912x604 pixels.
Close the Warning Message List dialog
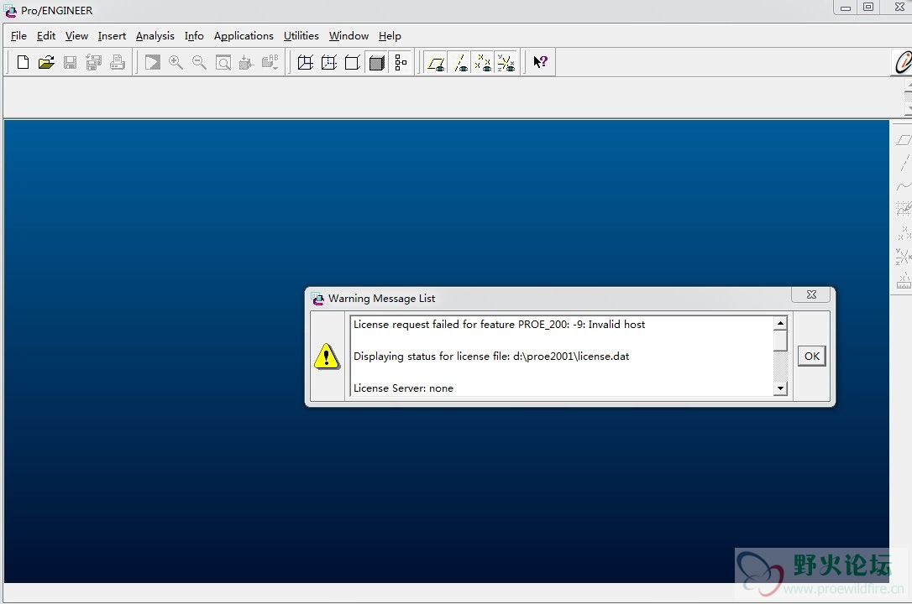pos(811,295)
